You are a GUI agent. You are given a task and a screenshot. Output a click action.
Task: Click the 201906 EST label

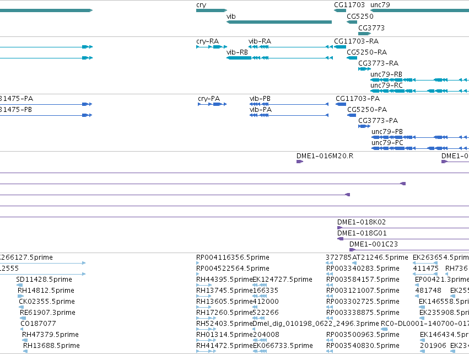(x=433, y=346)
